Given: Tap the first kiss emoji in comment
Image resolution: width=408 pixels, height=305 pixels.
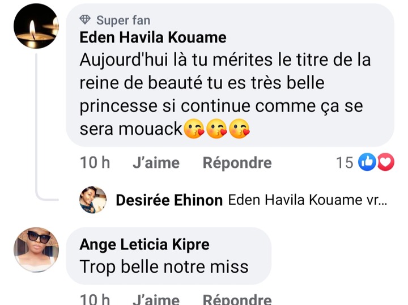Looking at the screenshot, I should (x=193, y=130).
